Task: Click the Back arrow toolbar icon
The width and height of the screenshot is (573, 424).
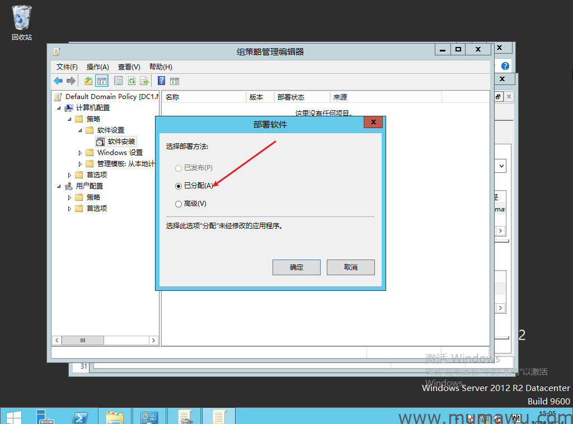Action: tap(58, 81)
